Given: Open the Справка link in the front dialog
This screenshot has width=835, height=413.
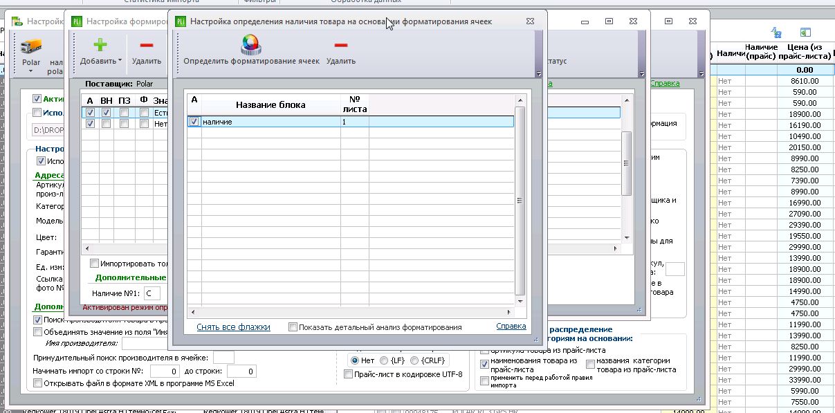Looking at the screenshot, I should 511,327.
